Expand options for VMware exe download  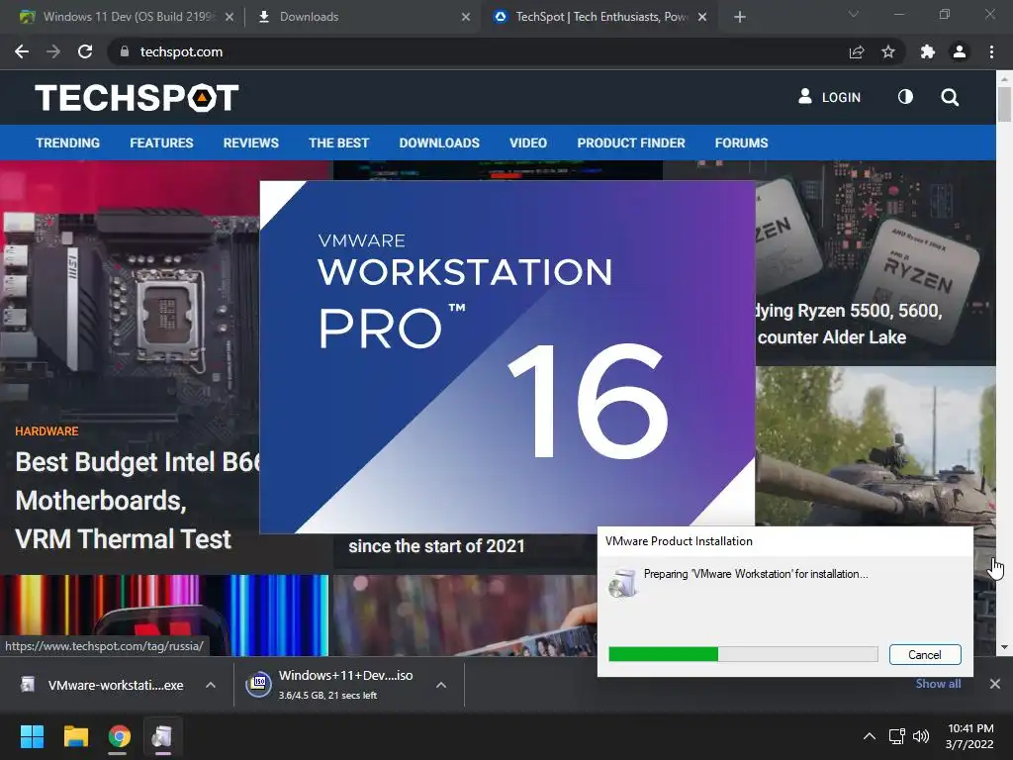pyautogui.click(x=211, y=685)
